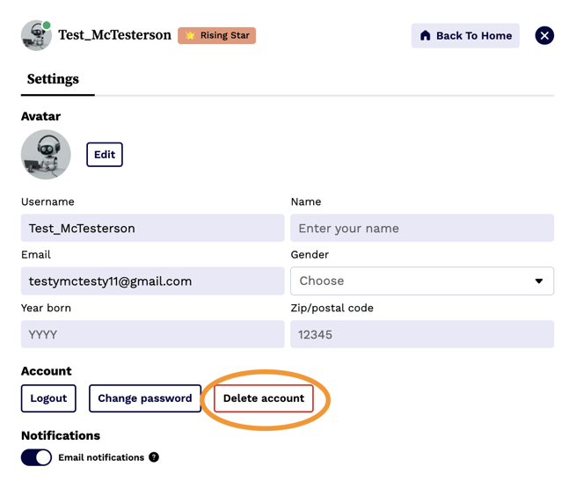The height and width of the screenshot is (496, 576).
Task: Expand the Gender dropdown
Action: click(422, 281)
